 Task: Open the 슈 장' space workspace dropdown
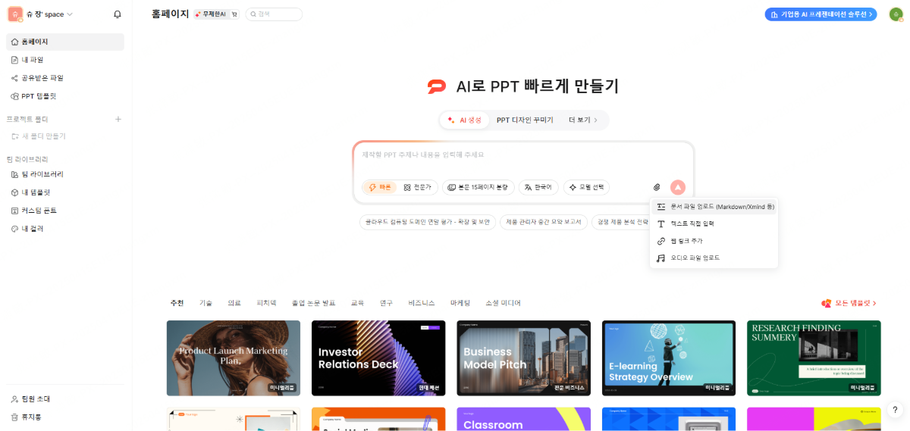41,14
